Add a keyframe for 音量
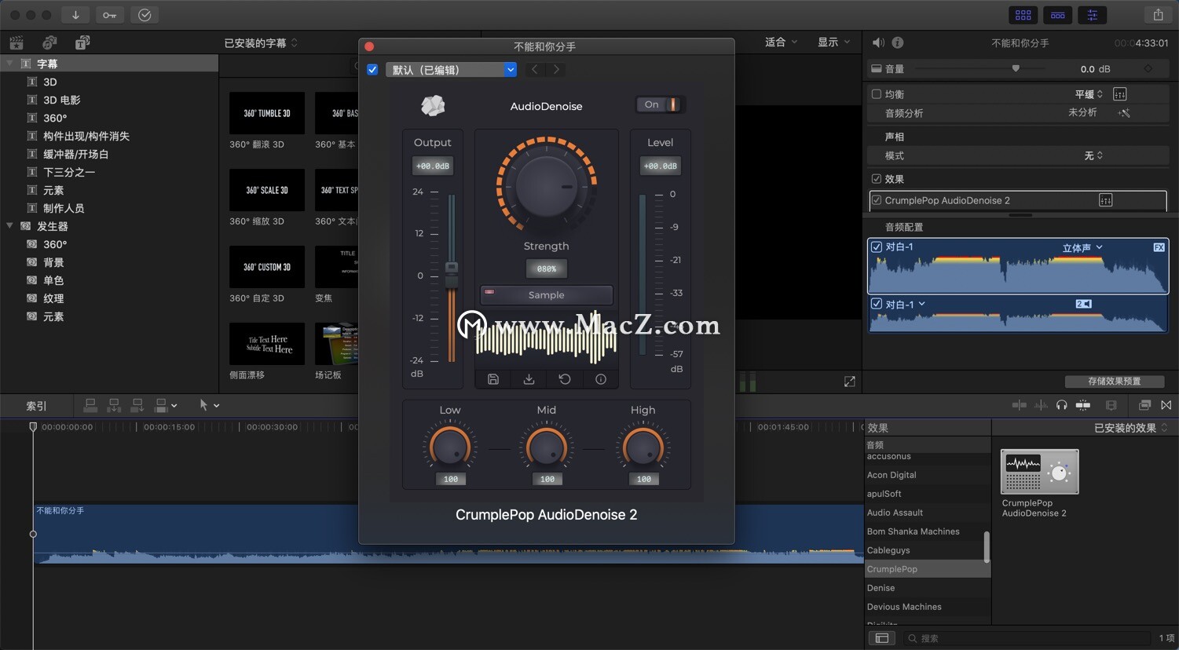The height and width of the screenshot is (650, 1179). coord(1148,69)
